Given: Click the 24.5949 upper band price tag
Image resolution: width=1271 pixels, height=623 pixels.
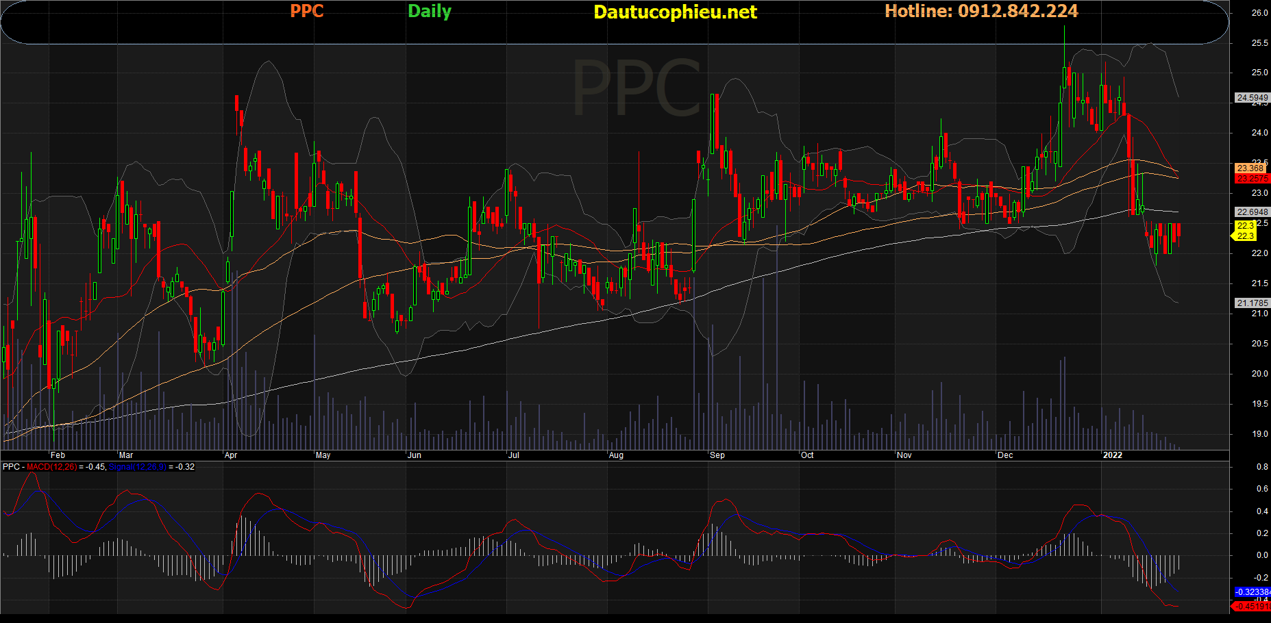Looking at the screenshot, I should tap(1252, 98).
